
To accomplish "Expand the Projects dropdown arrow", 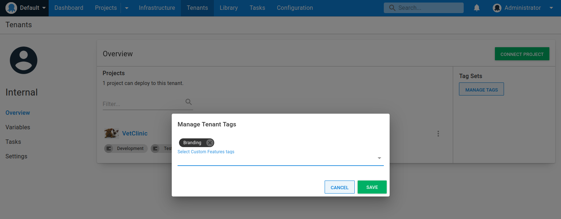I will coord(127,8).
